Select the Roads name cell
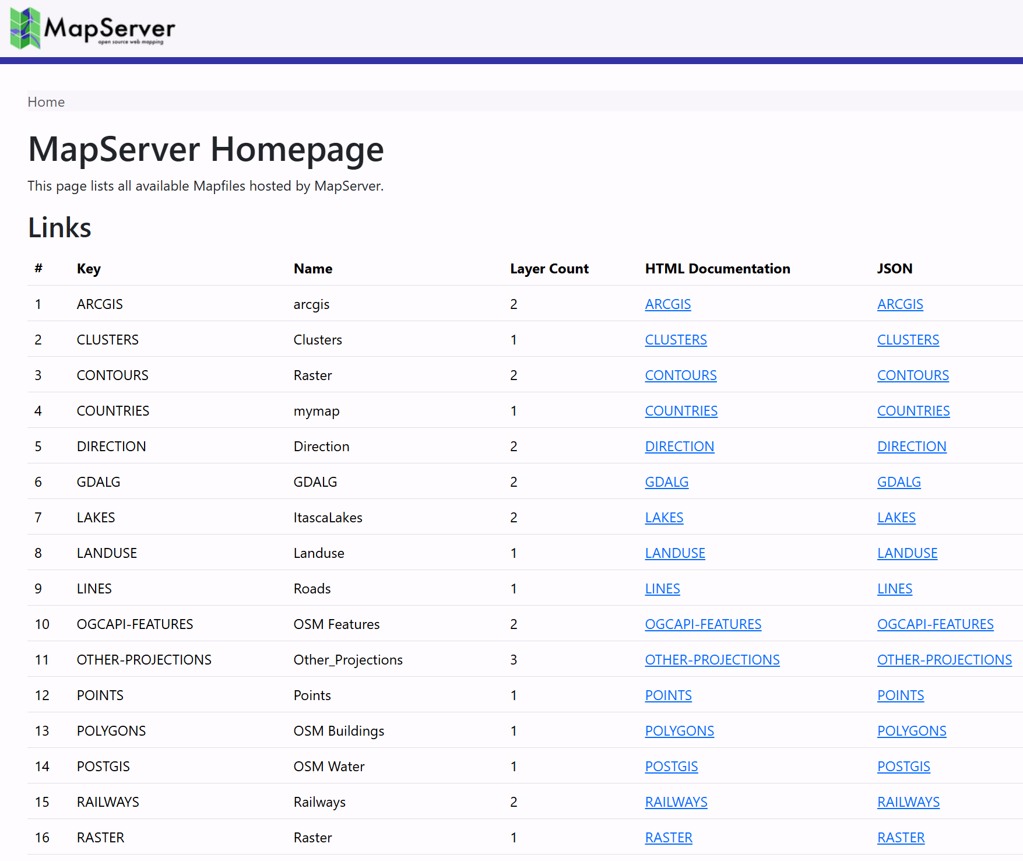This screenshot has height=861, width=1023. (312, 589)
